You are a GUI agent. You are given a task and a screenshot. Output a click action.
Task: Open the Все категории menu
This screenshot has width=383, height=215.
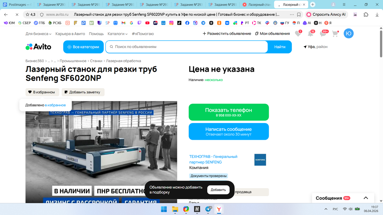[x=83, y=47]
